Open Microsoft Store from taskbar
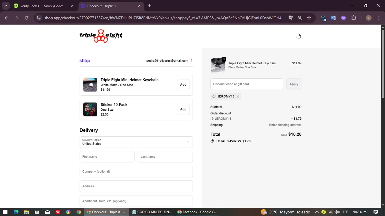 tap(37, 212)
